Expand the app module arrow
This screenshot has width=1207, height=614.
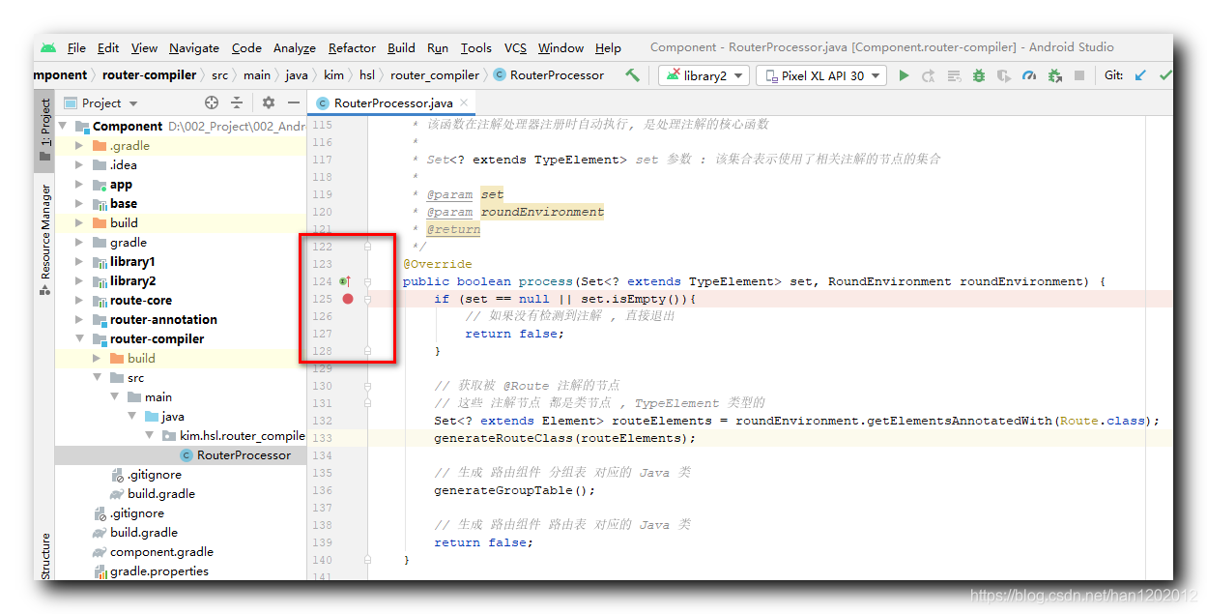click(x=80, y=185)
